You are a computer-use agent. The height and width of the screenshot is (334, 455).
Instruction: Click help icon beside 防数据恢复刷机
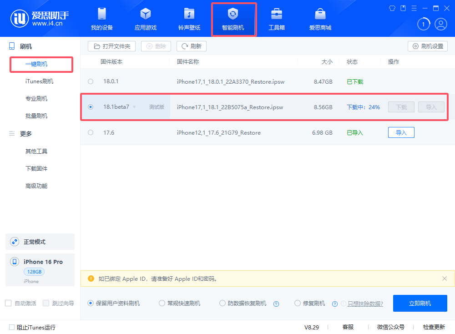pyautogui.click(x=276, y=304)
